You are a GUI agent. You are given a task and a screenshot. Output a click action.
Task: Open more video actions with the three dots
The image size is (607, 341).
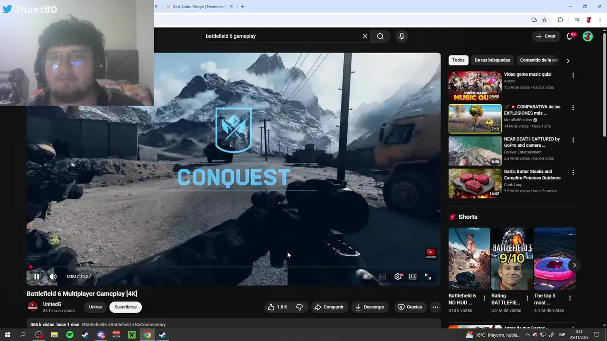point(435,307)
